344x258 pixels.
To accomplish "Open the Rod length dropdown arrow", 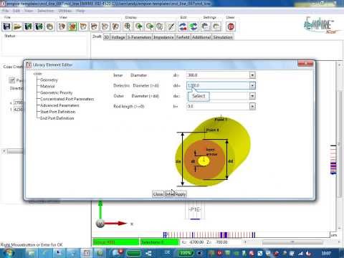I will pyautogui.click(x=252, y=106).
